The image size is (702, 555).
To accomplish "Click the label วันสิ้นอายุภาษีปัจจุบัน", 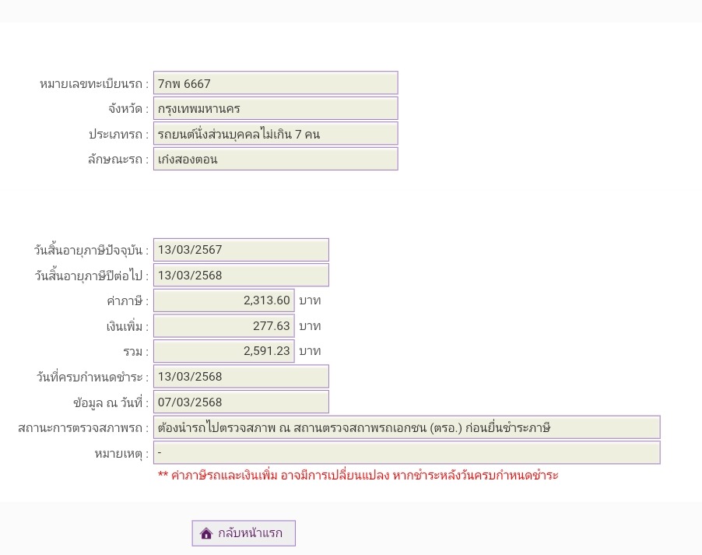I will [91, 251].
